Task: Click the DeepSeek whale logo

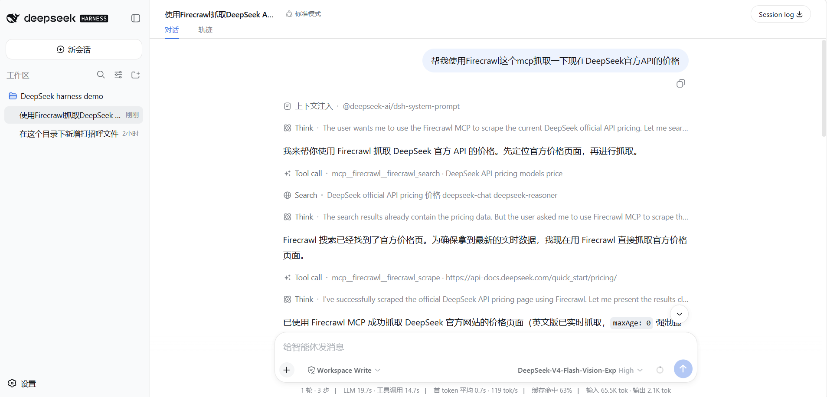Action: coord(13,18)
